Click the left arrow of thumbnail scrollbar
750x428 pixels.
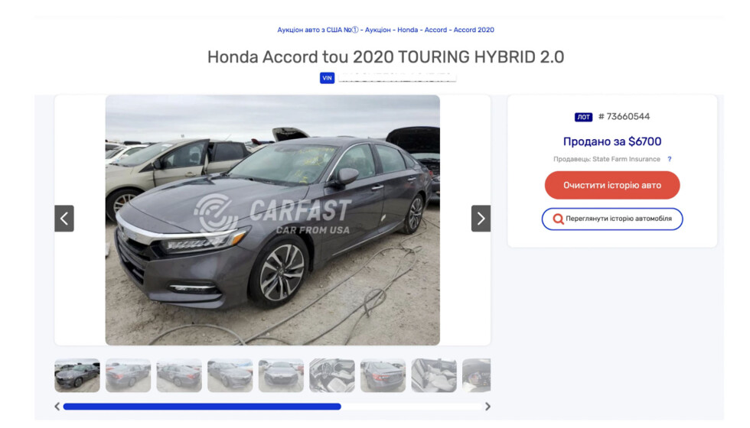(x=57, y=407)
